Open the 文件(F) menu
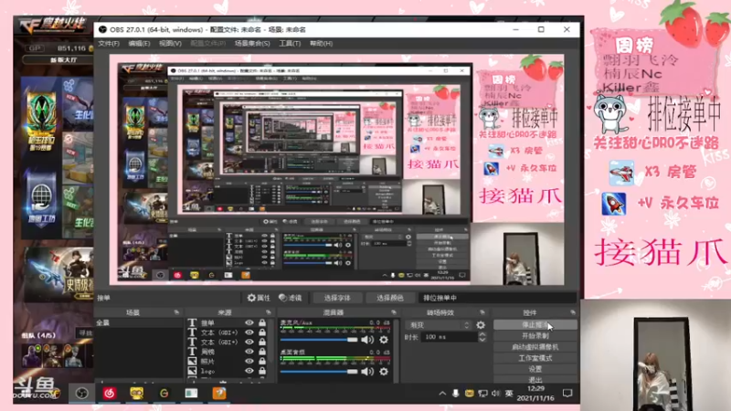Screen dimensions: 731x411 (109, 43)
